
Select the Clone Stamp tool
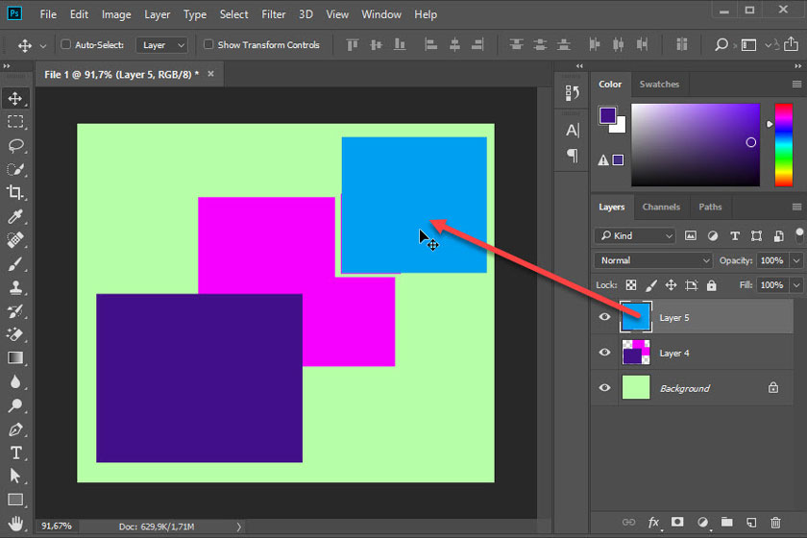15,287
